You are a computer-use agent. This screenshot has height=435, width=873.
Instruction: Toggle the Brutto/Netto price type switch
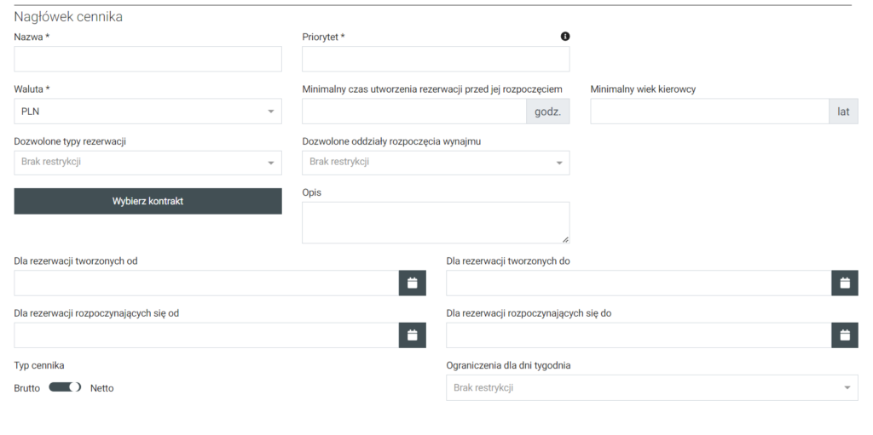[65, 387]
